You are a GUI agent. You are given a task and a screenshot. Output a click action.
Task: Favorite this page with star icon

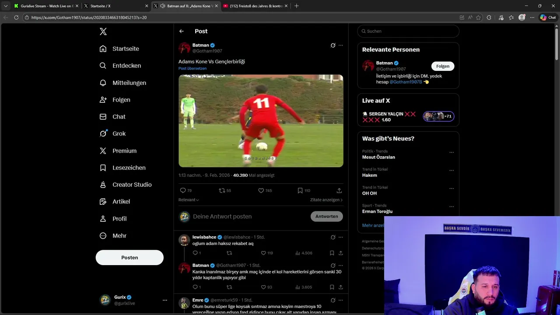coord(479,17)
